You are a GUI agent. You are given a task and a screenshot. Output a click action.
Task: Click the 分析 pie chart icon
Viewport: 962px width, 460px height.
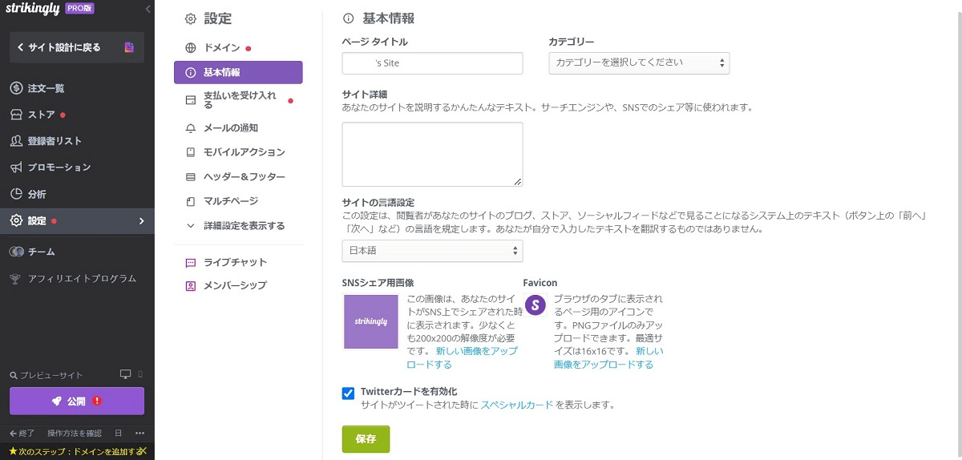[x=15, y=194]
